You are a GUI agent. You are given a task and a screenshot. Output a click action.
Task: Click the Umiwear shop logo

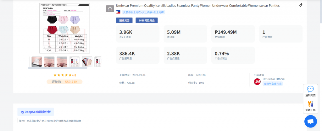tap(257, 81)
